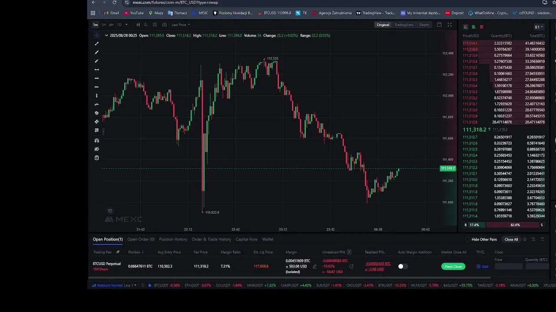This screenshot has height=312, width=556.
Task: Select the magnet snap tool
Action: coord(96,140)
